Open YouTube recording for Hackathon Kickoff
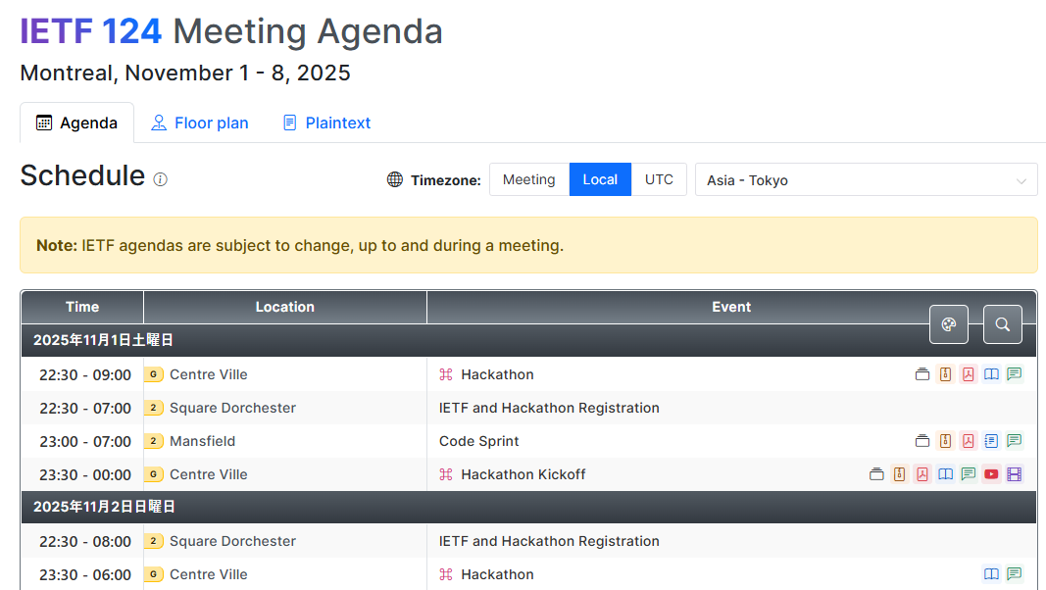 pos(991,474)
